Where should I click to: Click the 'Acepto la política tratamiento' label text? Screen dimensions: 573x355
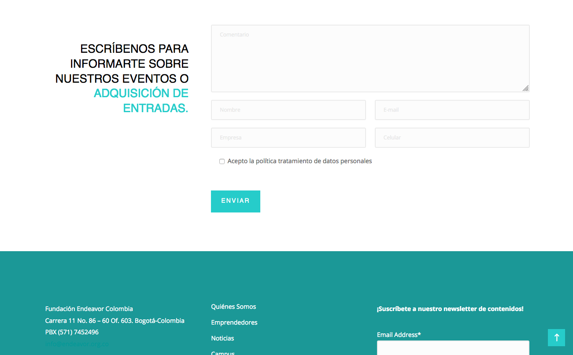tap(299, 161)
